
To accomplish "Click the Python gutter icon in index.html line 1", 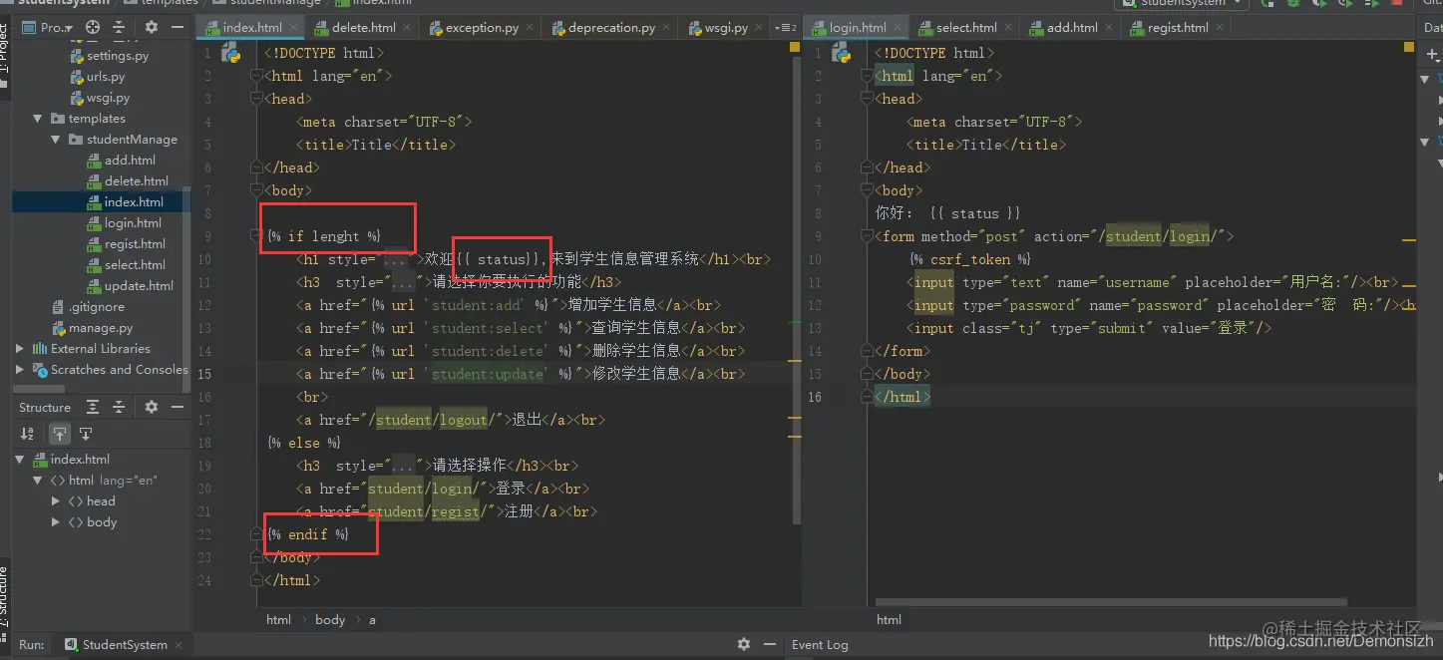I will (x=230, y=54).
